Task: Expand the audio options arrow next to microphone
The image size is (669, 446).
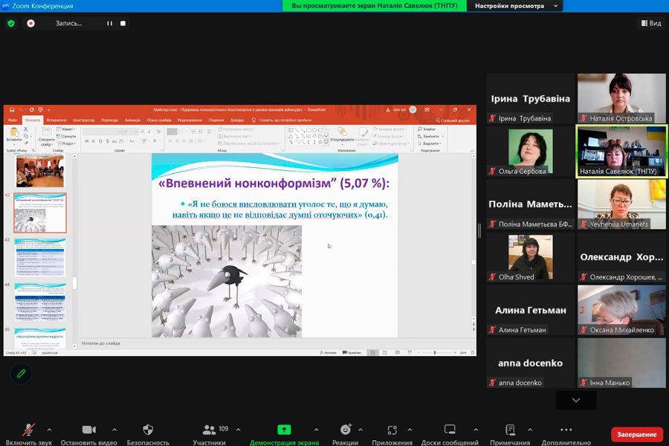Action: pyautogui.click(x=49, y=430)
